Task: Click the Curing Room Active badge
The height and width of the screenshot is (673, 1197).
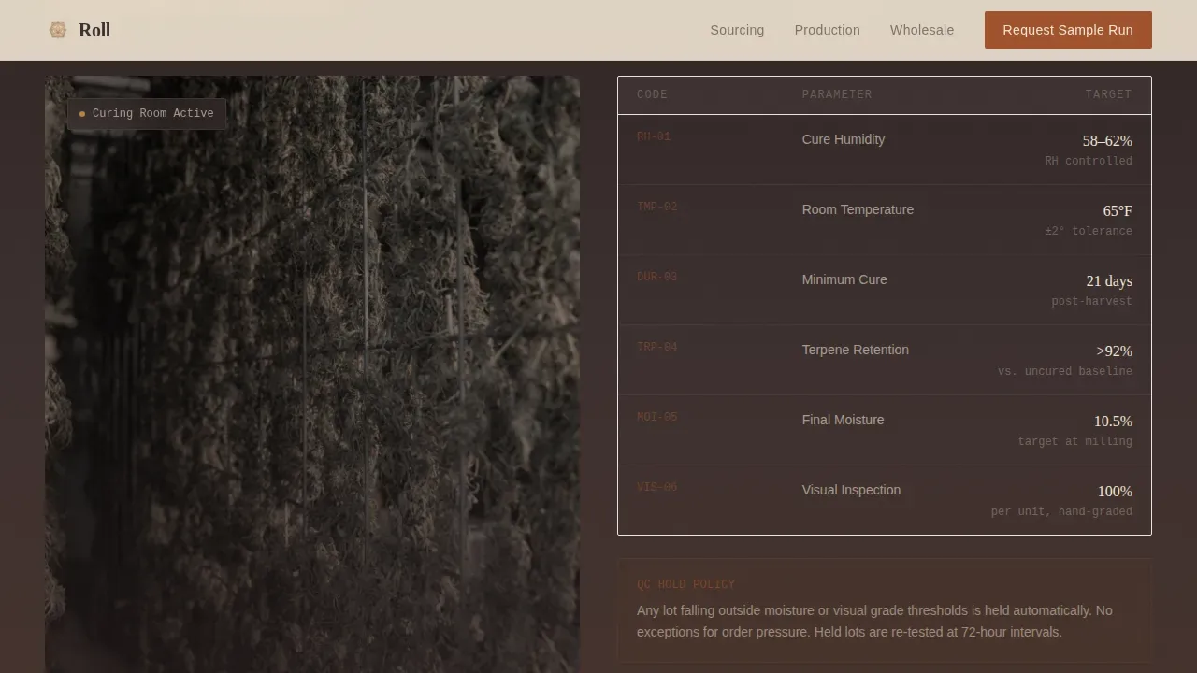Action: point(146,114)
